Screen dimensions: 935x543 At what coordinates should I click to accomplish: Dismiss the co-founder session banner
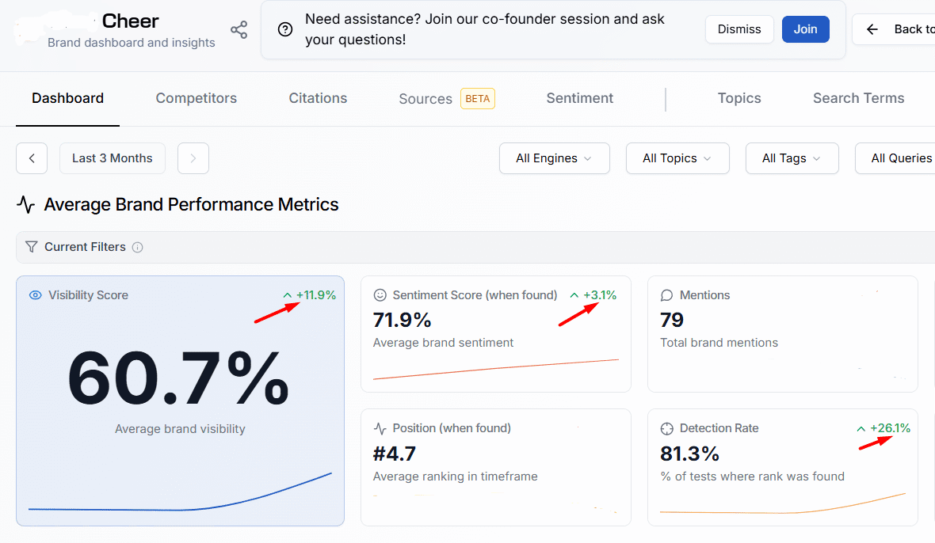[x=738, y=29]
